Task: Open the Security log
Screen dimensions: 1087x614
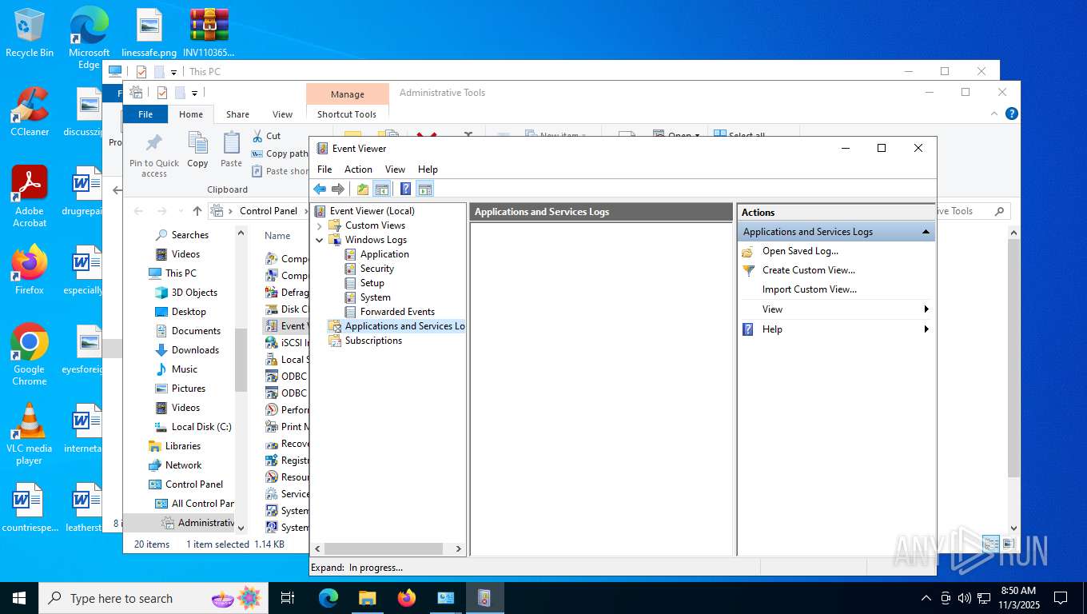Action: click(x=376, y=269)
